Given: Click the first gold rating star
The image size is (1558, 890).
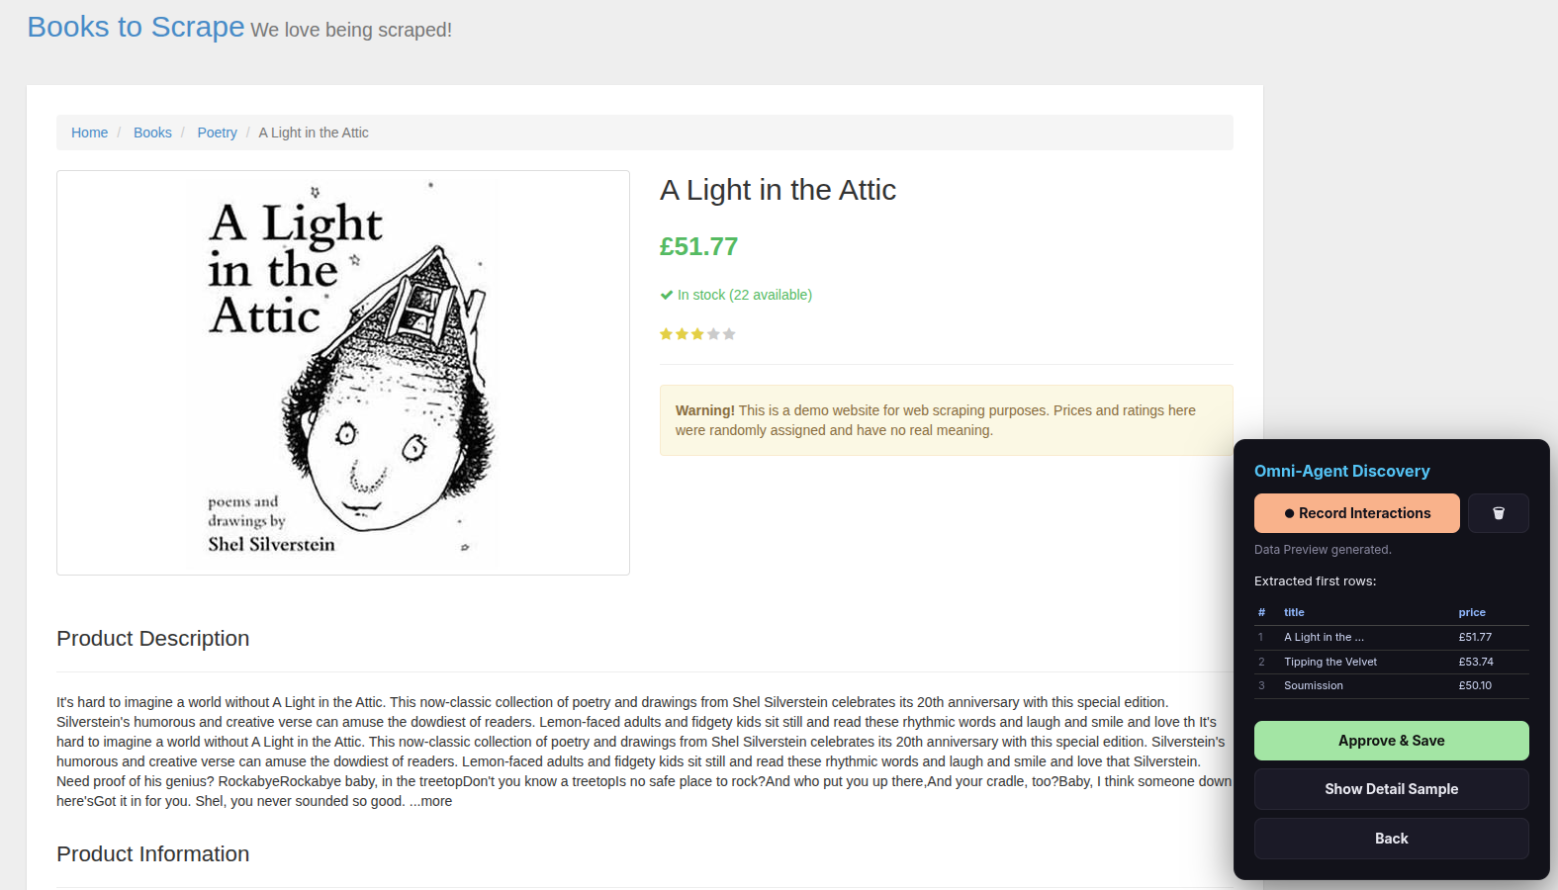Looking at the screenshot, I should pos(666,334).
